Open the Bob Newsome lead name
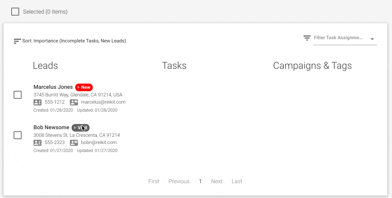392x198 pixels. (51, 128)
